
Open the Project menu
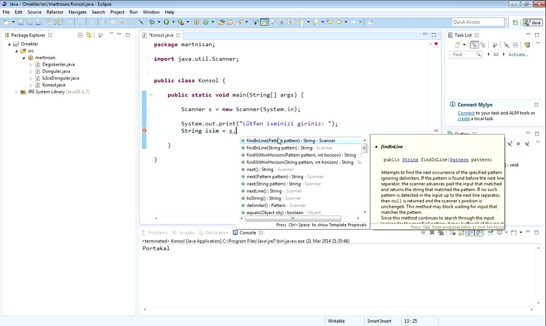117,12
